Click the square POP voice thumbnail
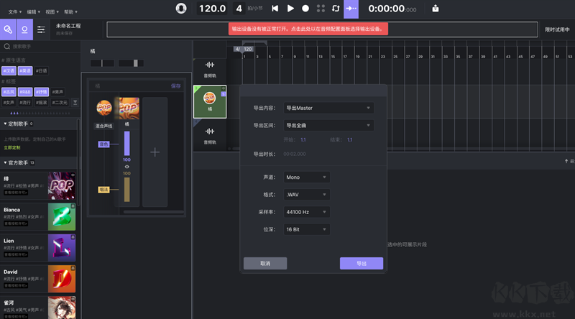 coord(129,108)
